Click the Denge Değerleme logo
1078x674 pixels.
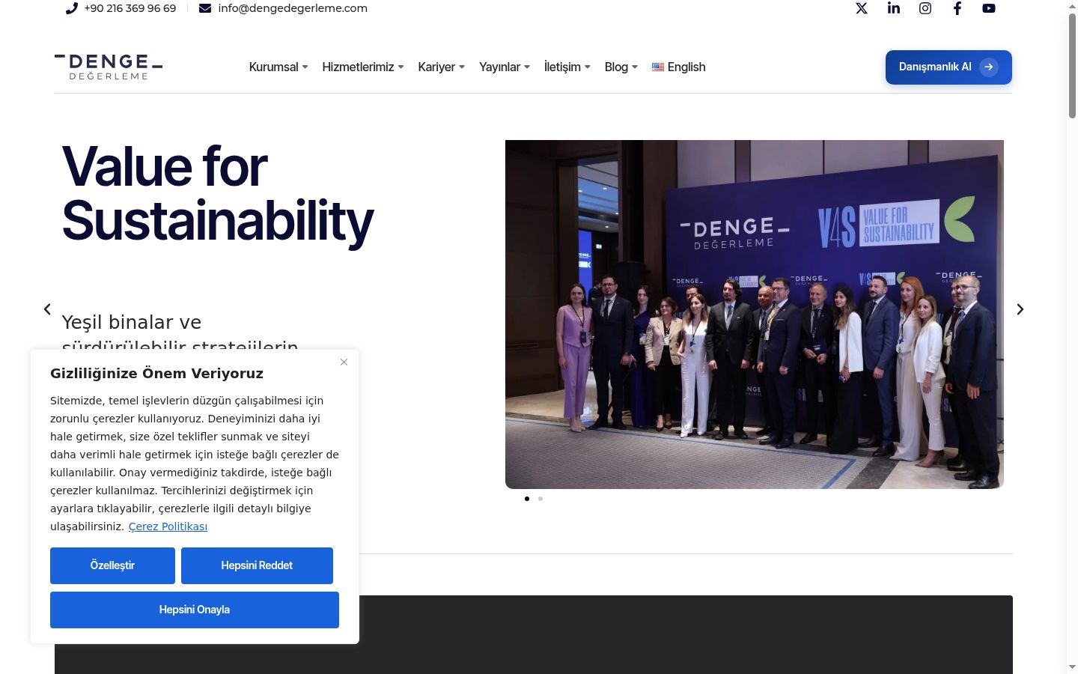(109, 67)
